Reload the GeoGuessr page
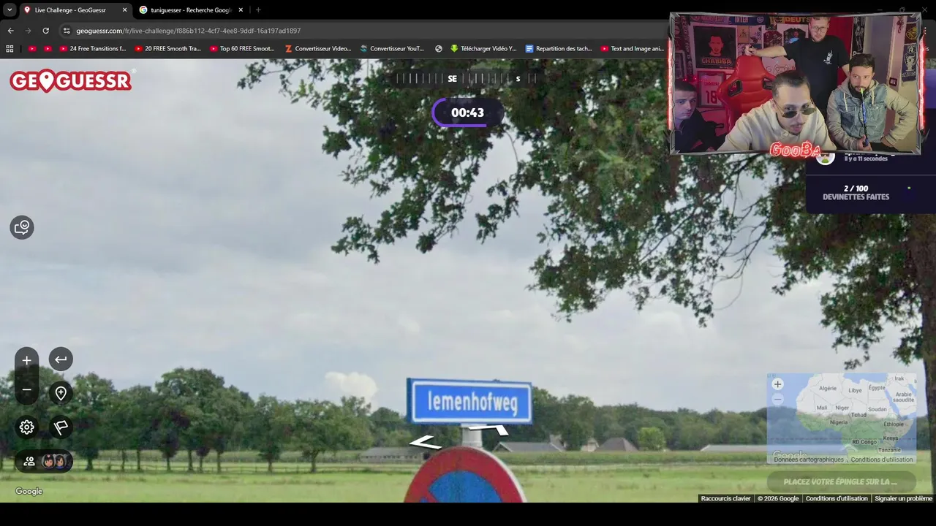Image resolution: width=936 pixels, height=526 pixels. (45, 31)
